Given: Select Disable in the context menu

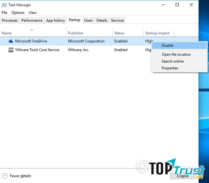Looking at the screenshot, I should (168, 45).
